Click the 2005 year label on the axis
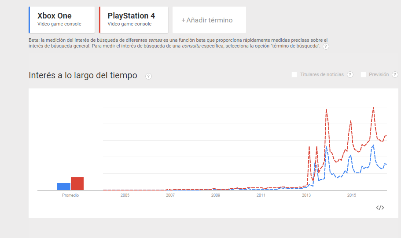401x238 pixels. (125, 195)
